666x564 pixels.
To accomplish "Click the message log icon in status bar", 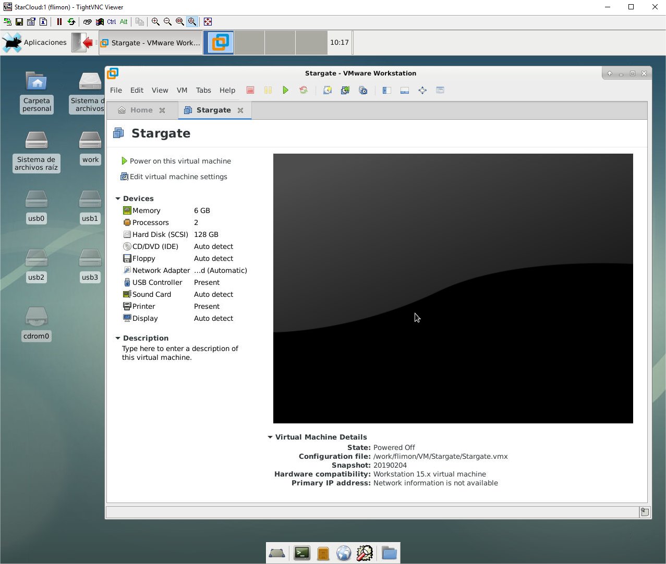I will point(645,512).
